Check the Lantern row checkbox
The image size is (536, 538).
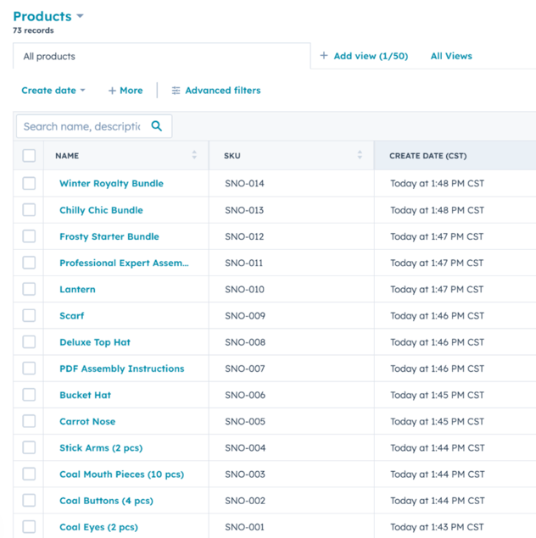pos(29,289)
